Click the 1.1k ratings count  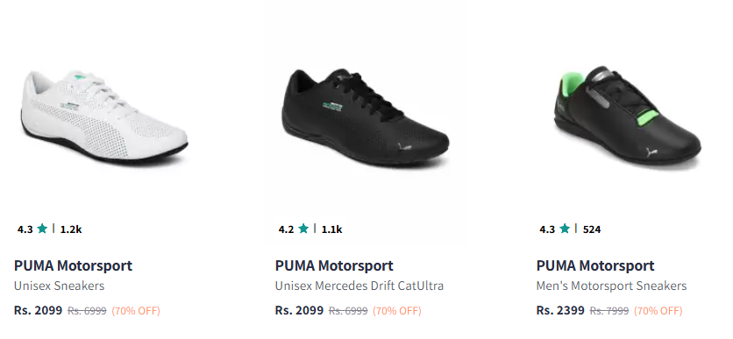332,230
